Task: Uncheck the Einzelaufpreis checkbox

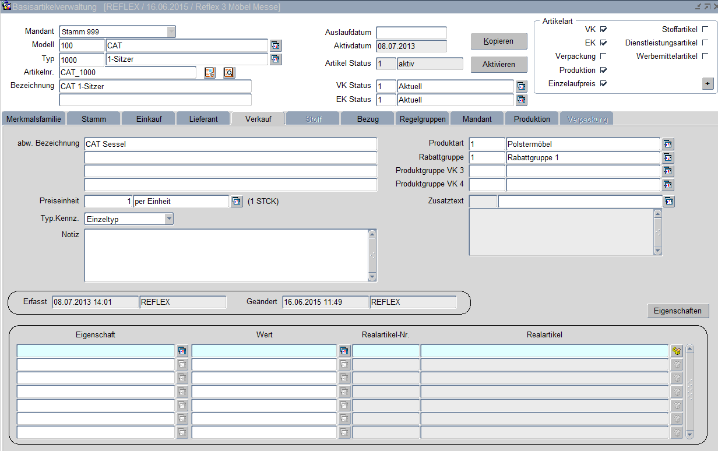Action: 603,83
